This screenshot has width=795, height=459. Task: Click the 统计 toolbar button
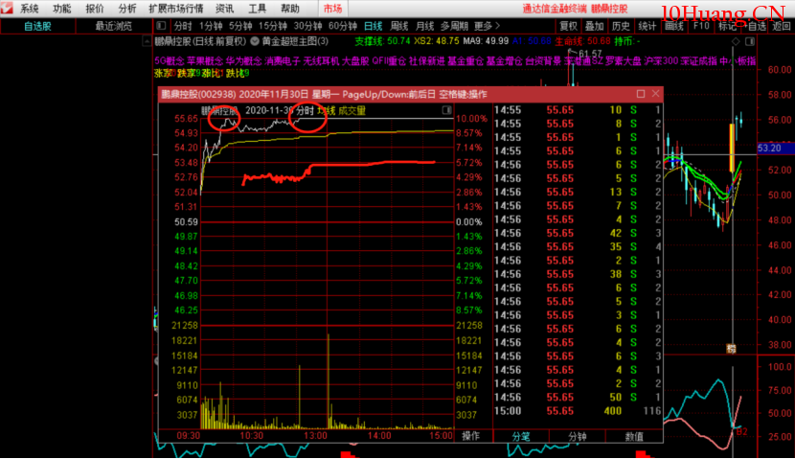coord(647,26)
